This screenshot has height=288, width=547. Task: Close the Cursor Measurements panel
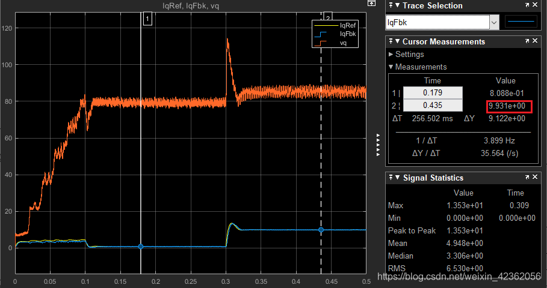click(x=535, y=41)
